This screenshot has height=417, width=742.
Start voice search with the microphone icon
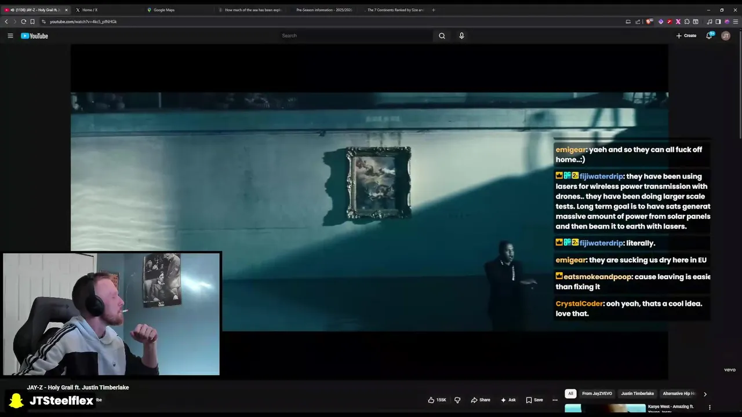coord(461,36)
